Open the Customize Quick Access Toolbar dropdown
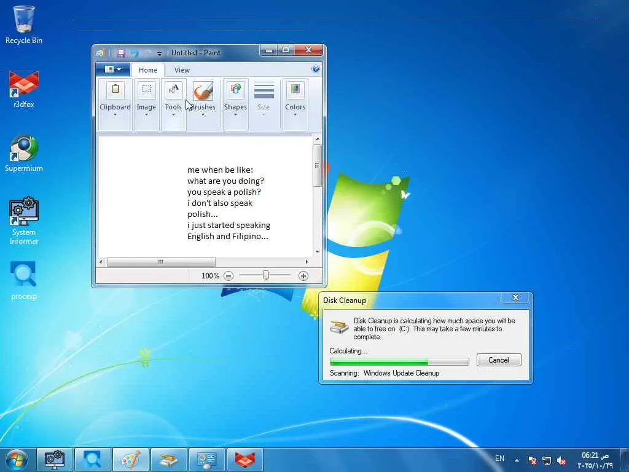 [159, 53]
